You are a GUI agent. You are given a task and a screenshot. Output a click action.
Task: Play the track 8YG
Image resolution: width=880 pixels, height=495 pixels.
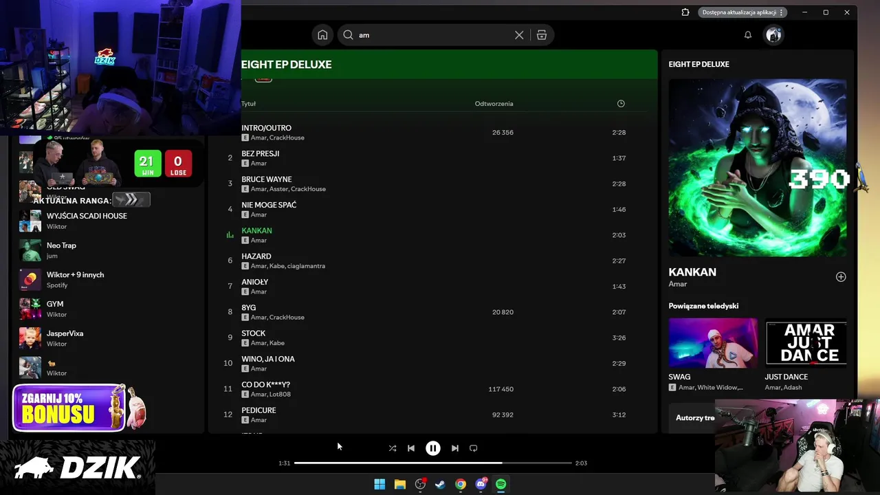tap(248, 307)
